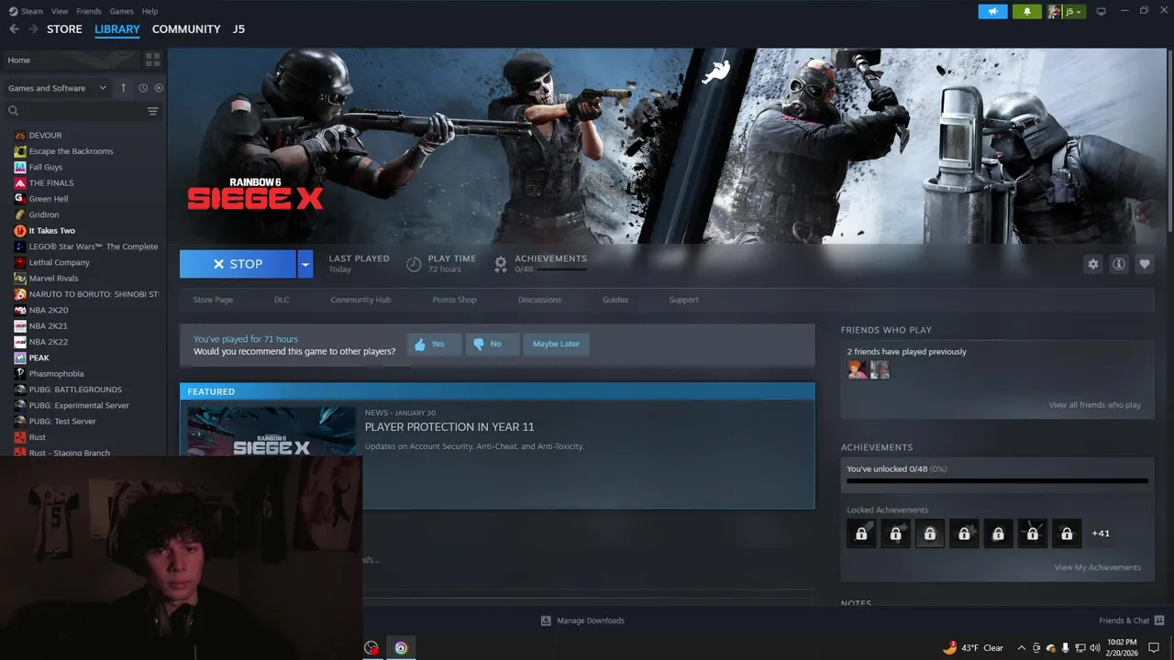Open the DLC link

(x=282, y=300)
